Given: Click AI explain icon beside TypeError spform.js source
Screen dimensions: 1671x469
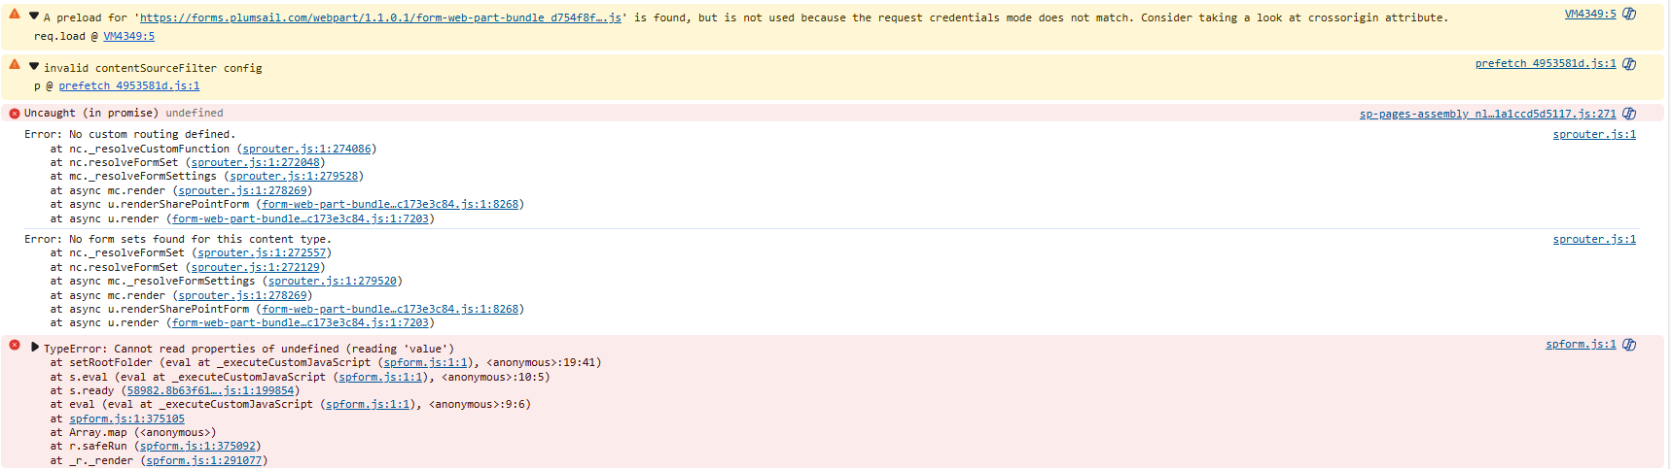Looking at the screenshot, I should point(1629,345).
